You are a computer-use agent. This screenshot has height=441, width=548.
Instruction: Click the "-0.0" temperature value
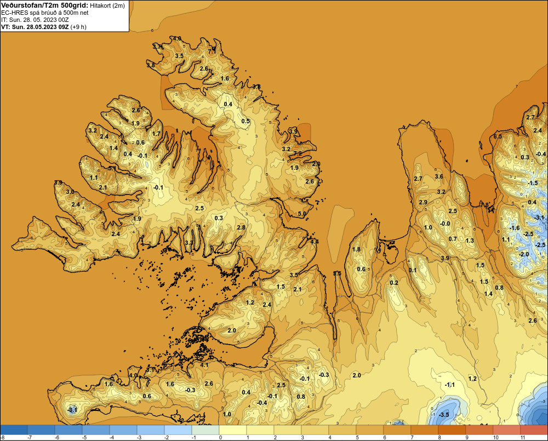click(444, 224)
